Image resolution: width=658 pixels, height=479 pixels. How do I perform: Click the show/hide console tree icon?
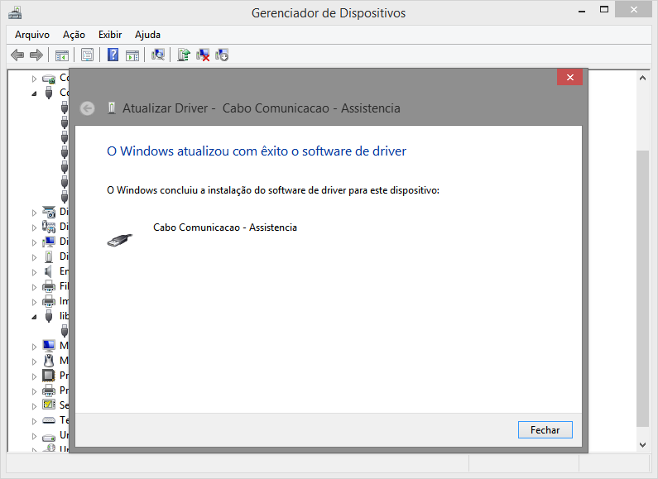click(x=61, y=55)
